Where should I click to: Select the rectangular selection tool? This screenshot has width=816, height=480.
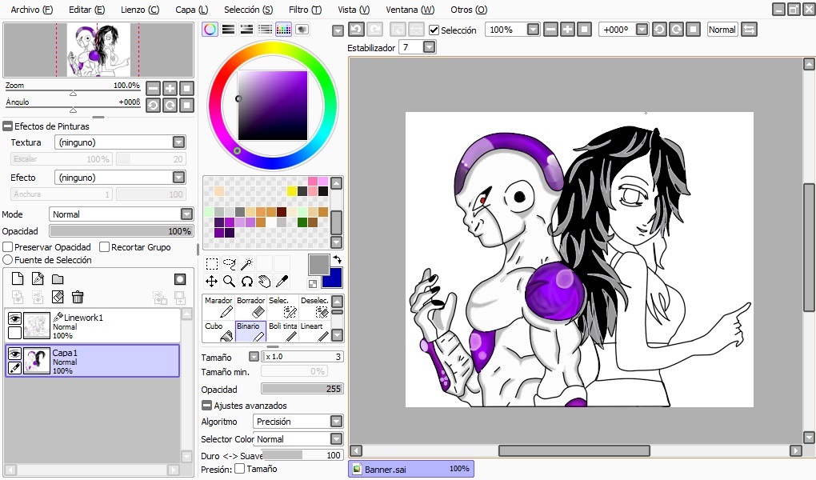coord(211,264)
